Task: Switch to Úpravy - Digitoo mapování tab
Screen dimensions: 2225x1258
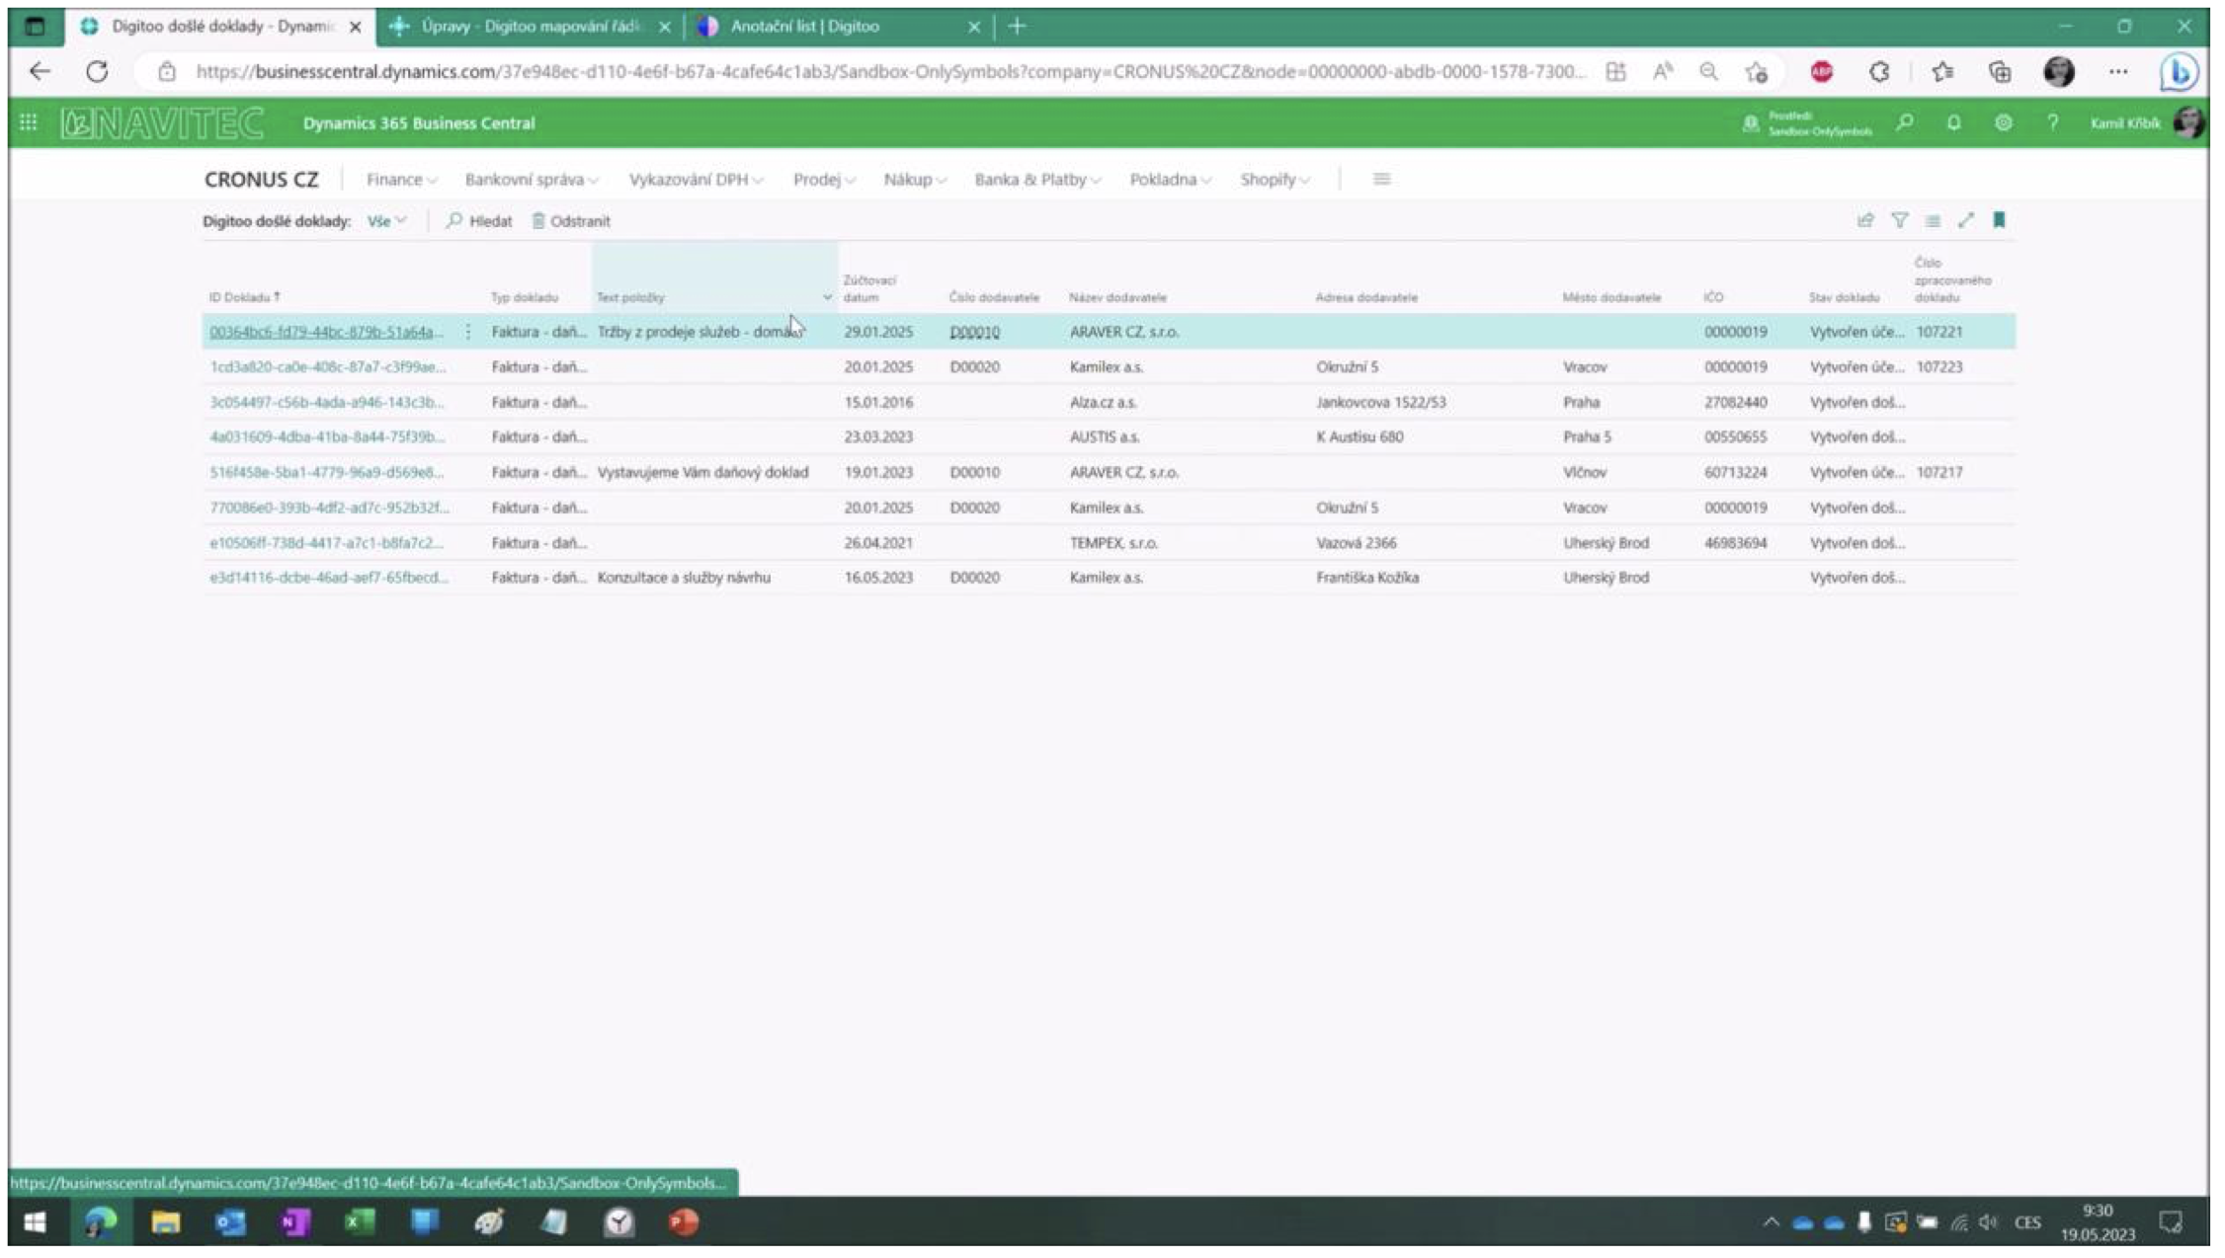Action: [x=531, y=27]
